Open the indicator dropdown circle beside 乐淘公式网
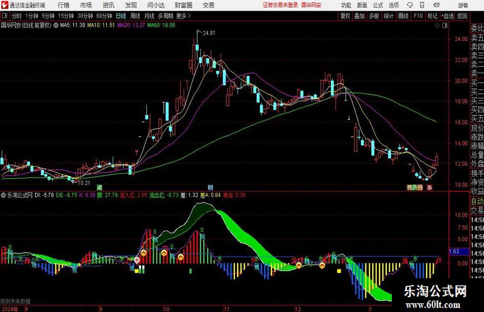484x312 pixels. pos(4,195)
